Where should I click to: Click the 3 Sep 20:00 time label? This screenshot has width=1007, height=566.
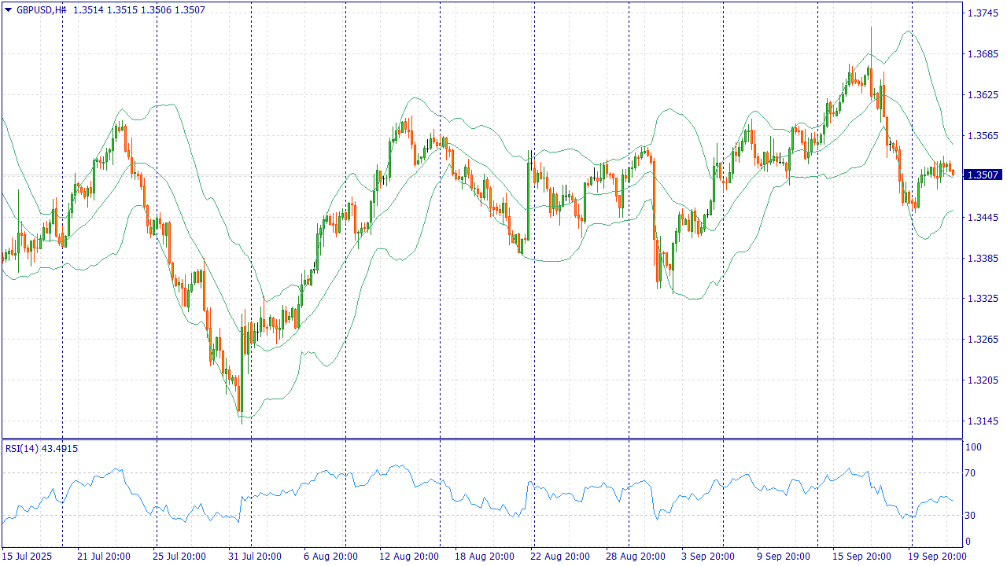click(x=708, y=557)
